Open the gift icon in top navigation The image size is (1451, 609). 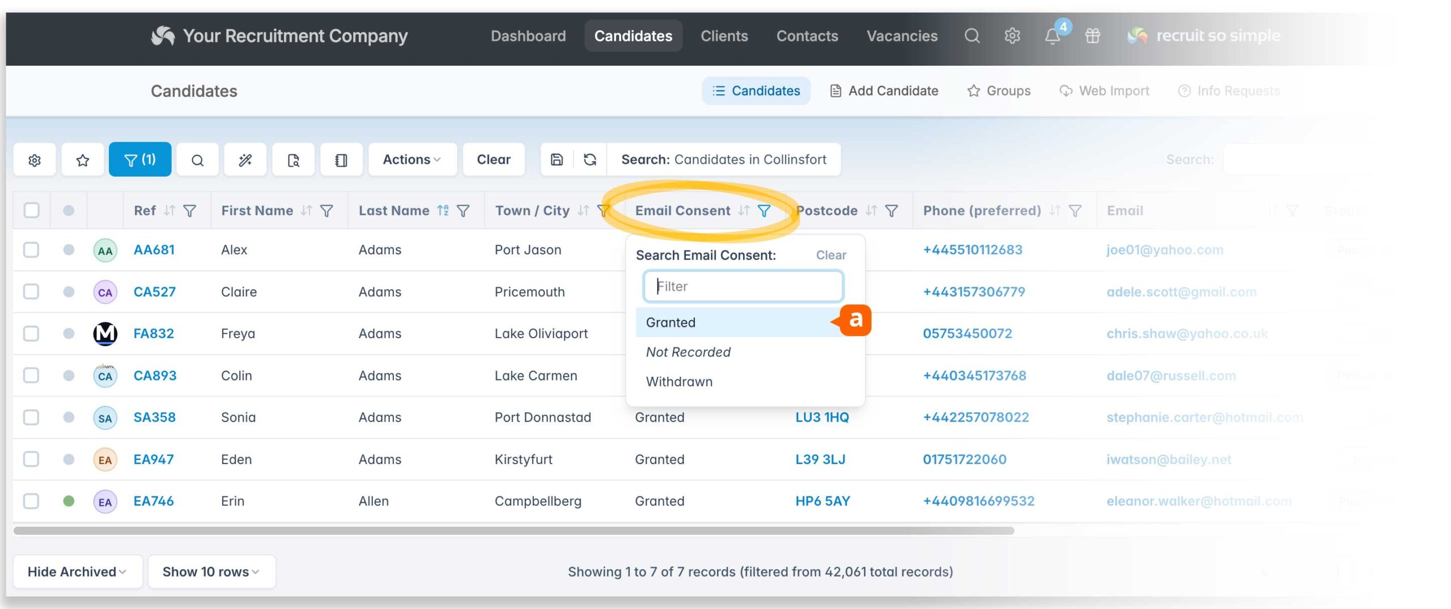(x=1093, y=36)
